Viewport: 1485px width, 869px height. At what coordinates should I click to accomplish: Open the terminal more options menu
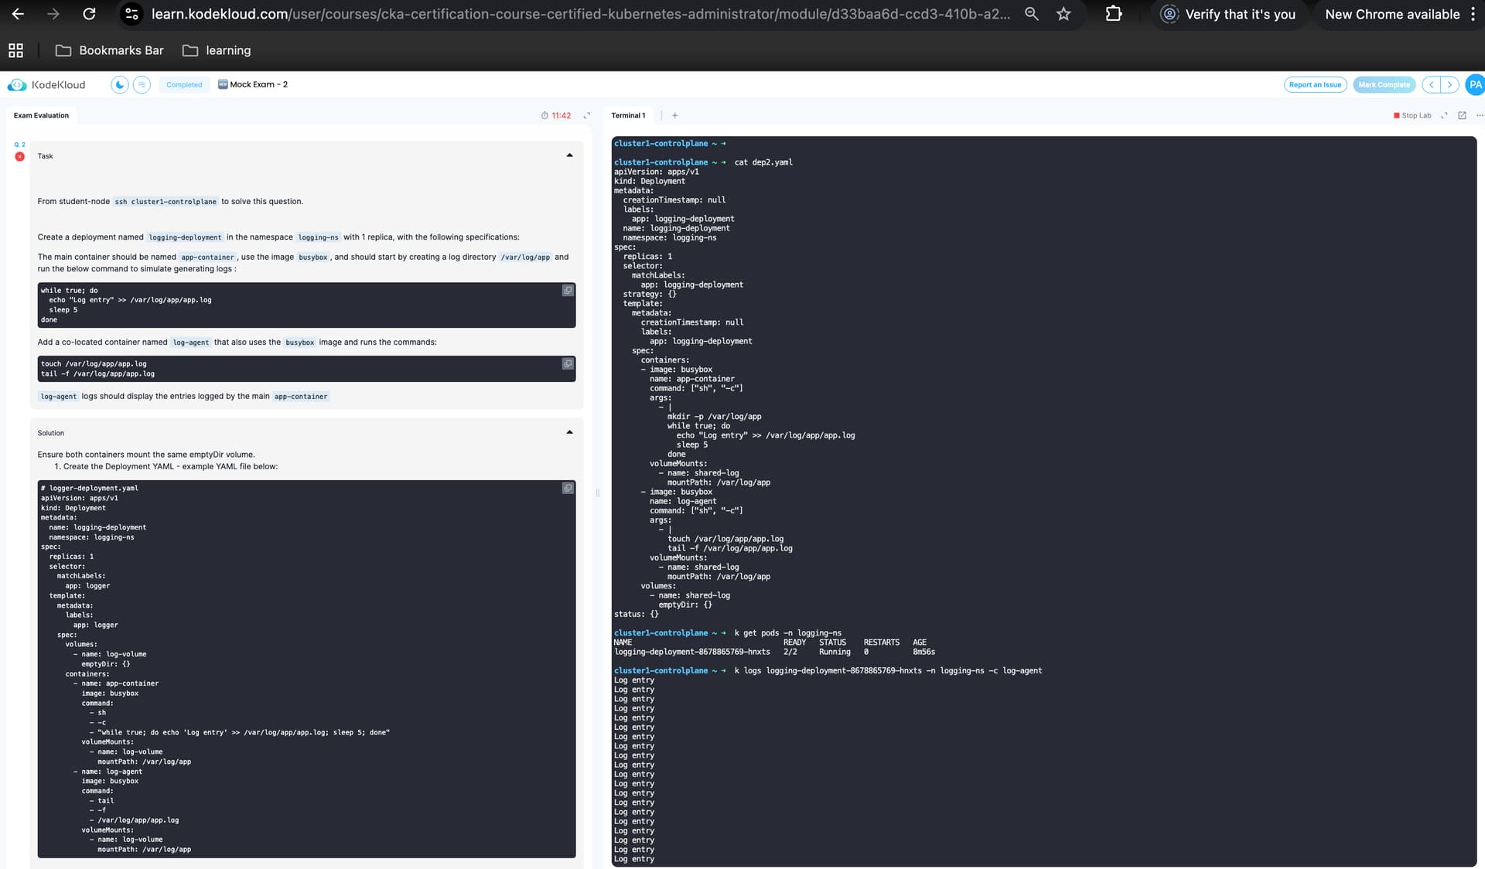1479,116
